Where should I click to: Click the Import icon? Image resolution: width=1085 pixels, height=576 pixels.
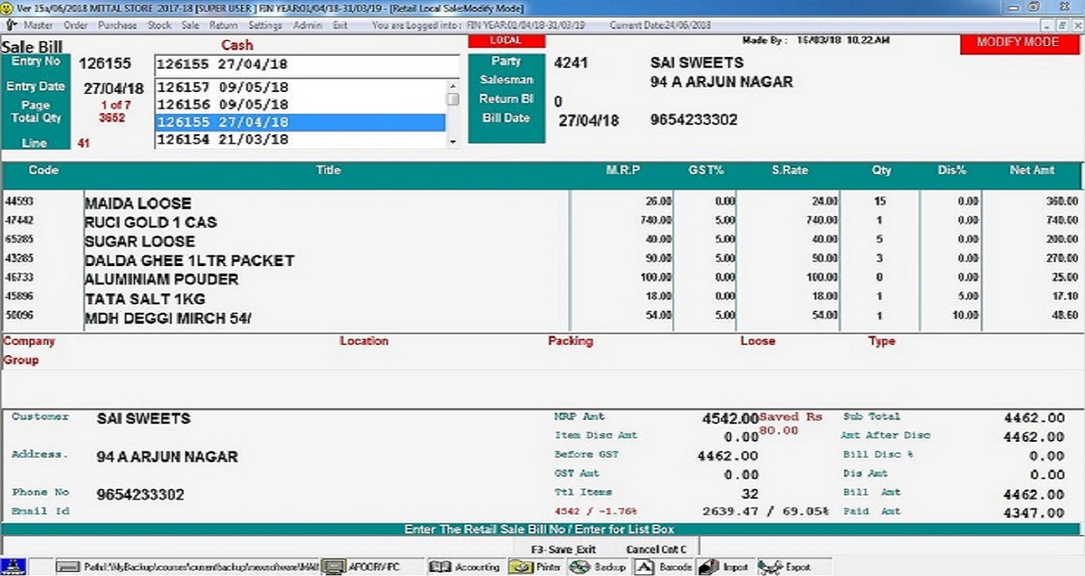click(x=709, y=567)
